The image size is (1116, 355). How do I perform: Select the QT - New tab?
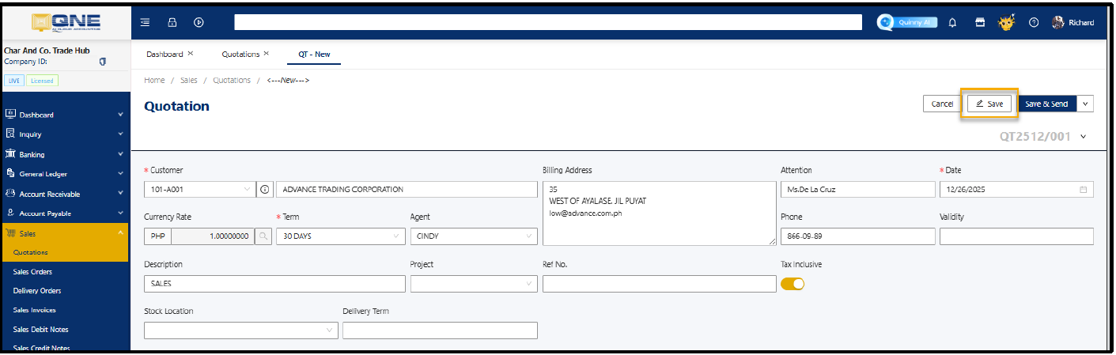[314, 54]
